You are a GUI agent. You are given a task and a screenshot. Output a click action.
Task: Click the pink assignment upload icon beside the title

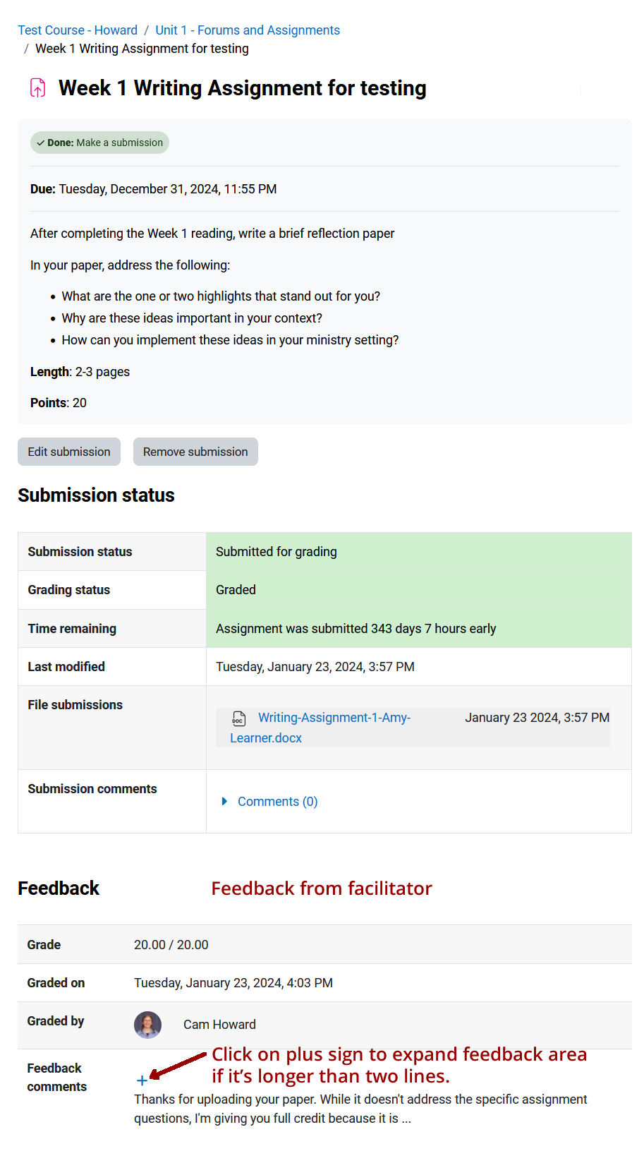click(x=37, y=88)
